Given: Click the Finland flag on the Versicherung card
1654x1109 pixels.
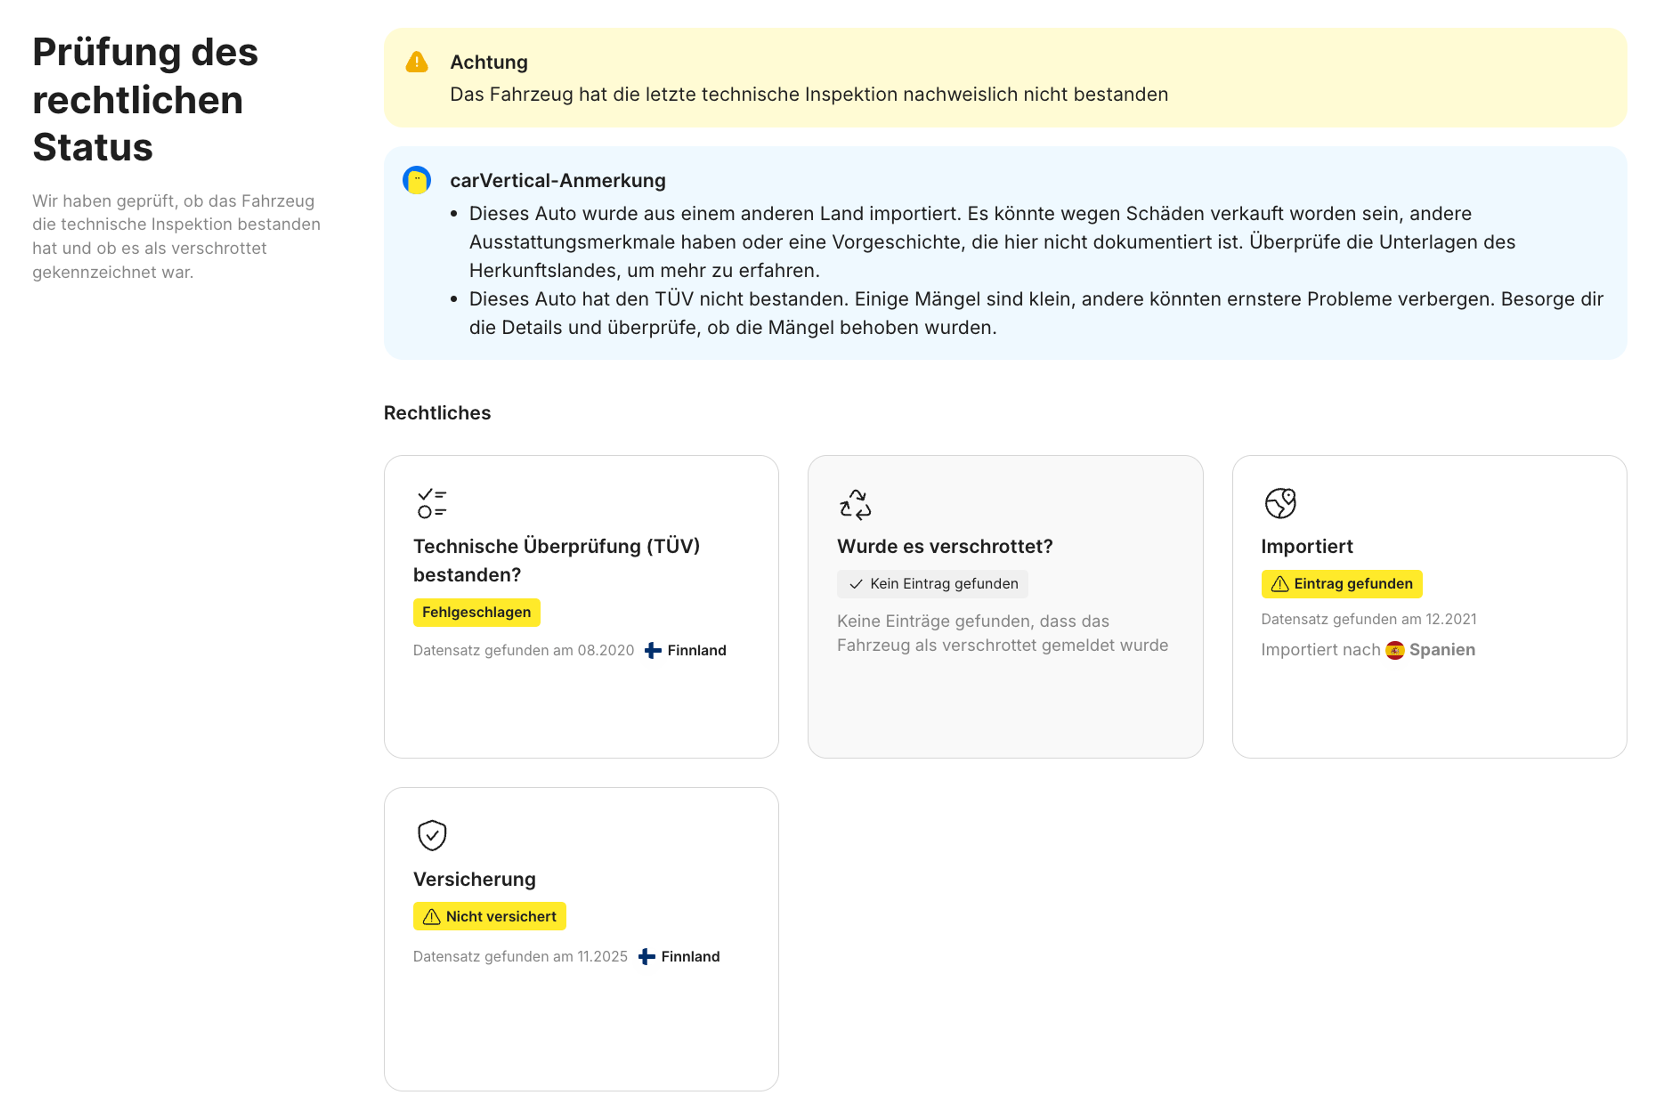Looking at the screenshot, I should click(x=647, y=956).
